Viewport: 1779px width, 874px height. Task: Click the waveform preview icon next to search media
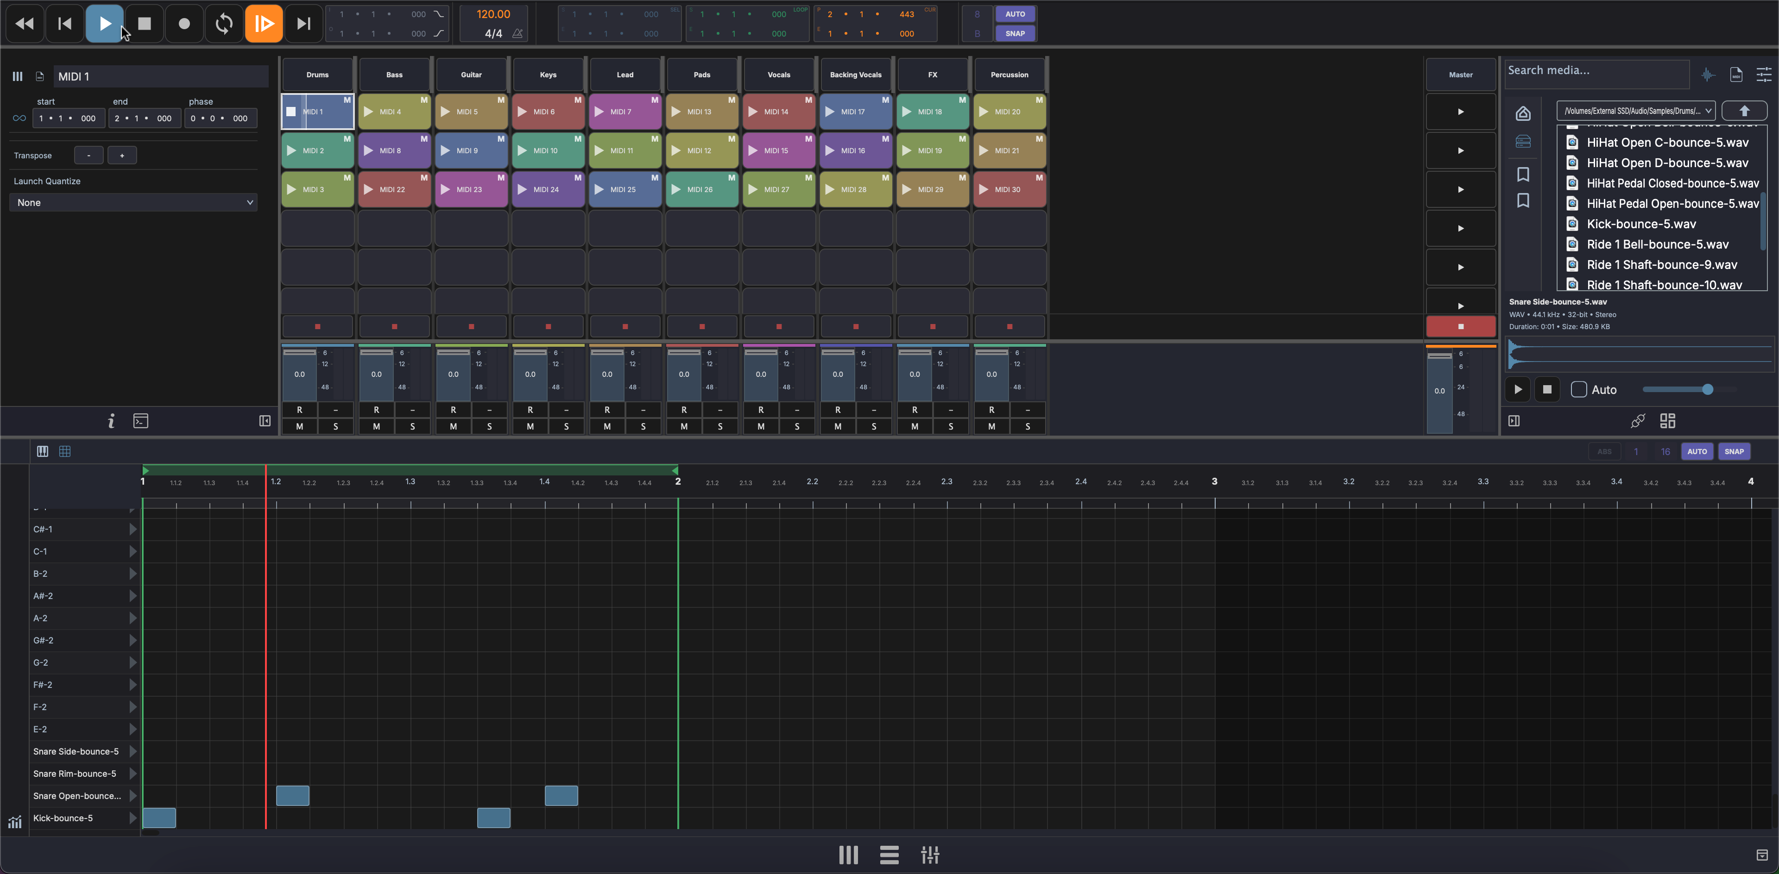point(1709,75)
